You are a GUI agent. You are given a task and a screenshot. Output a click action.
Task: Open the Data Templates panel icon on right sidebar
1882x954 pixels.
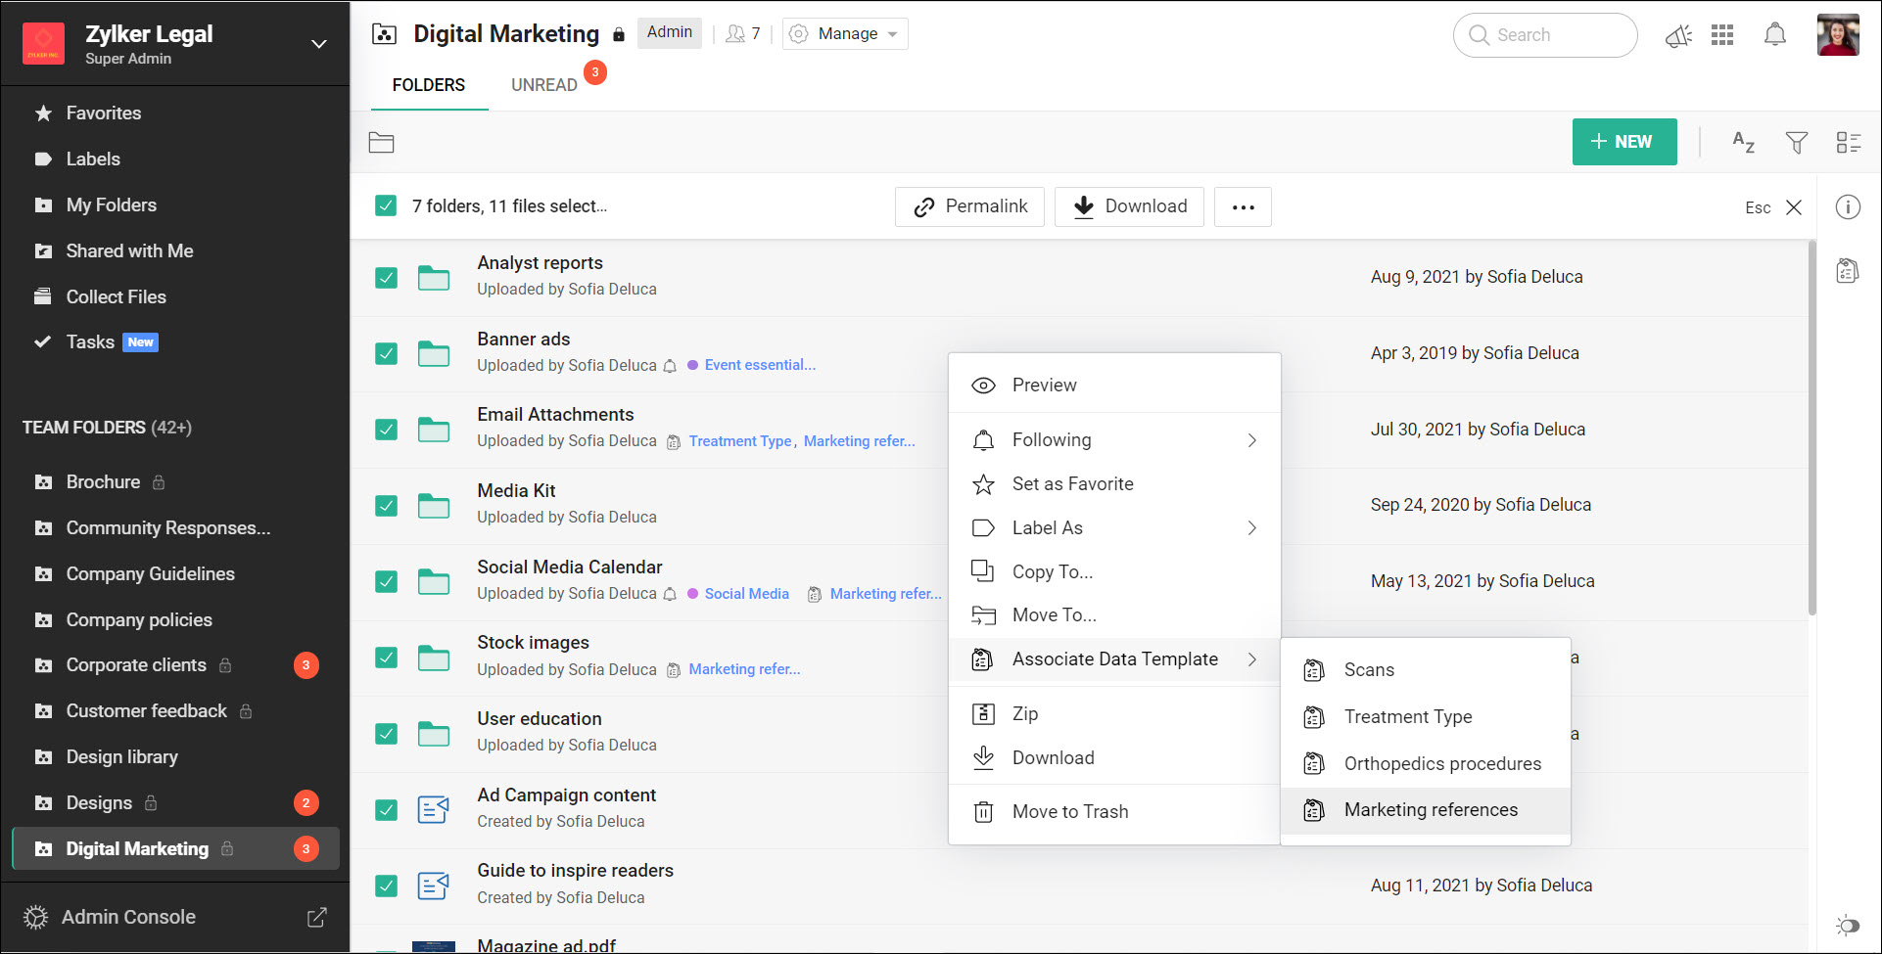1847,270
